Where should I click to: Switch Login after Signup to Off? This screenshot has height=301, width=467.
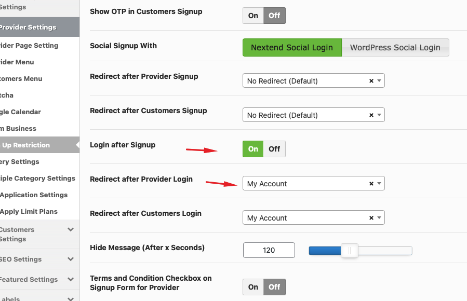[274, 149]
